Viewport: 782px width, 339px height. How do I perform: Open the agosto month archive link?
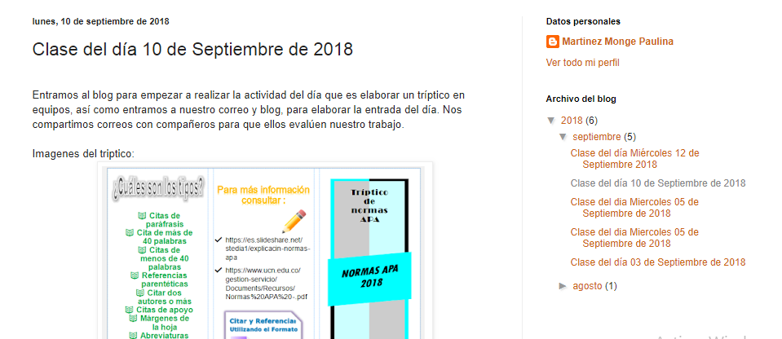tap(587, 286)
